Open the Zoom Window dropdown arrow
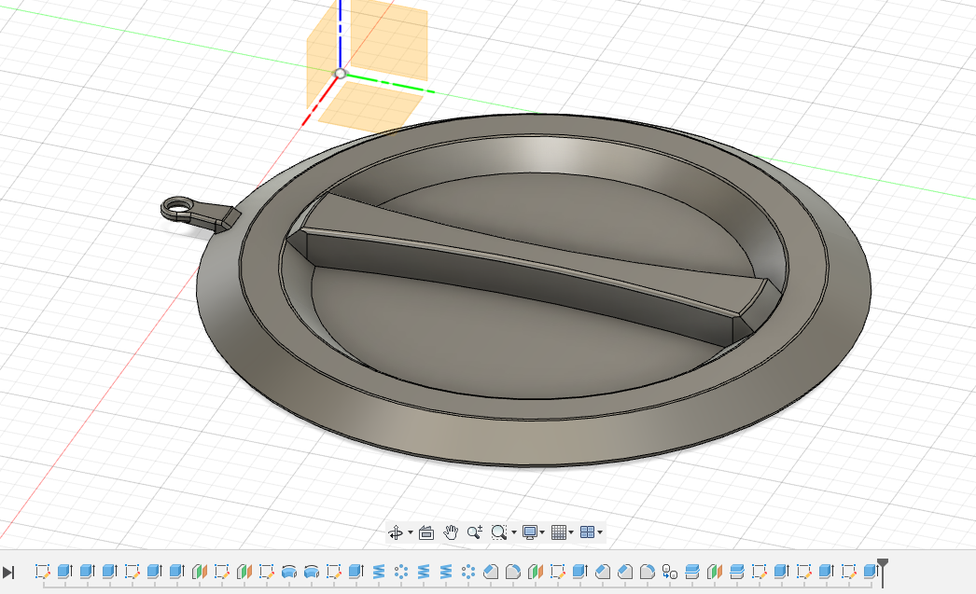This screenshot has width=976, height=594. [x=513, y=532]
